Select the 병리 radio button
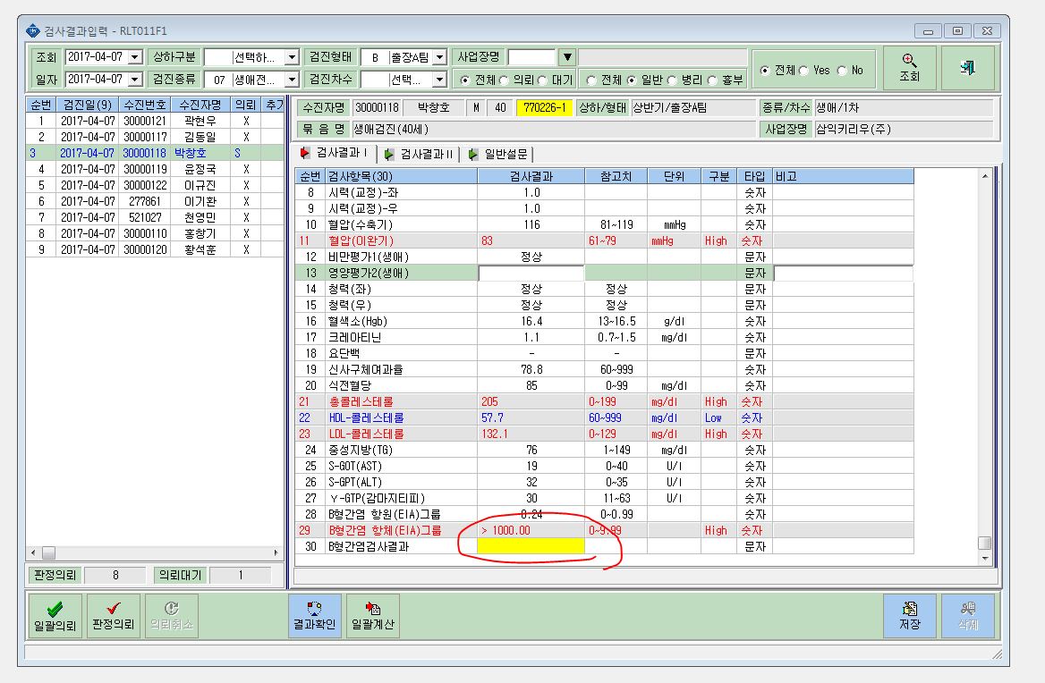This screenshot has height=683, width=1045. [672, 80]
